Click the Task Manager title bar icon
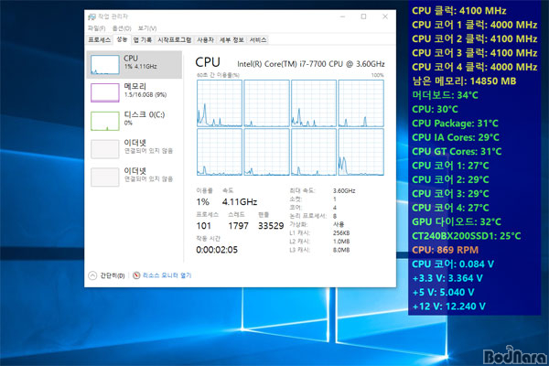This screenshot has width=549, height=366. point(91,16)
